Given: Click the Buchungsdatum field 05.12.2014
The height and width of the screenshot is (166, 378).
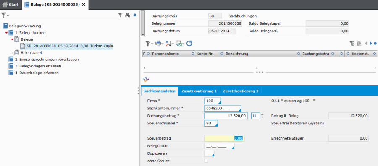Looking at the screenshot, I should tap(222, 31).
